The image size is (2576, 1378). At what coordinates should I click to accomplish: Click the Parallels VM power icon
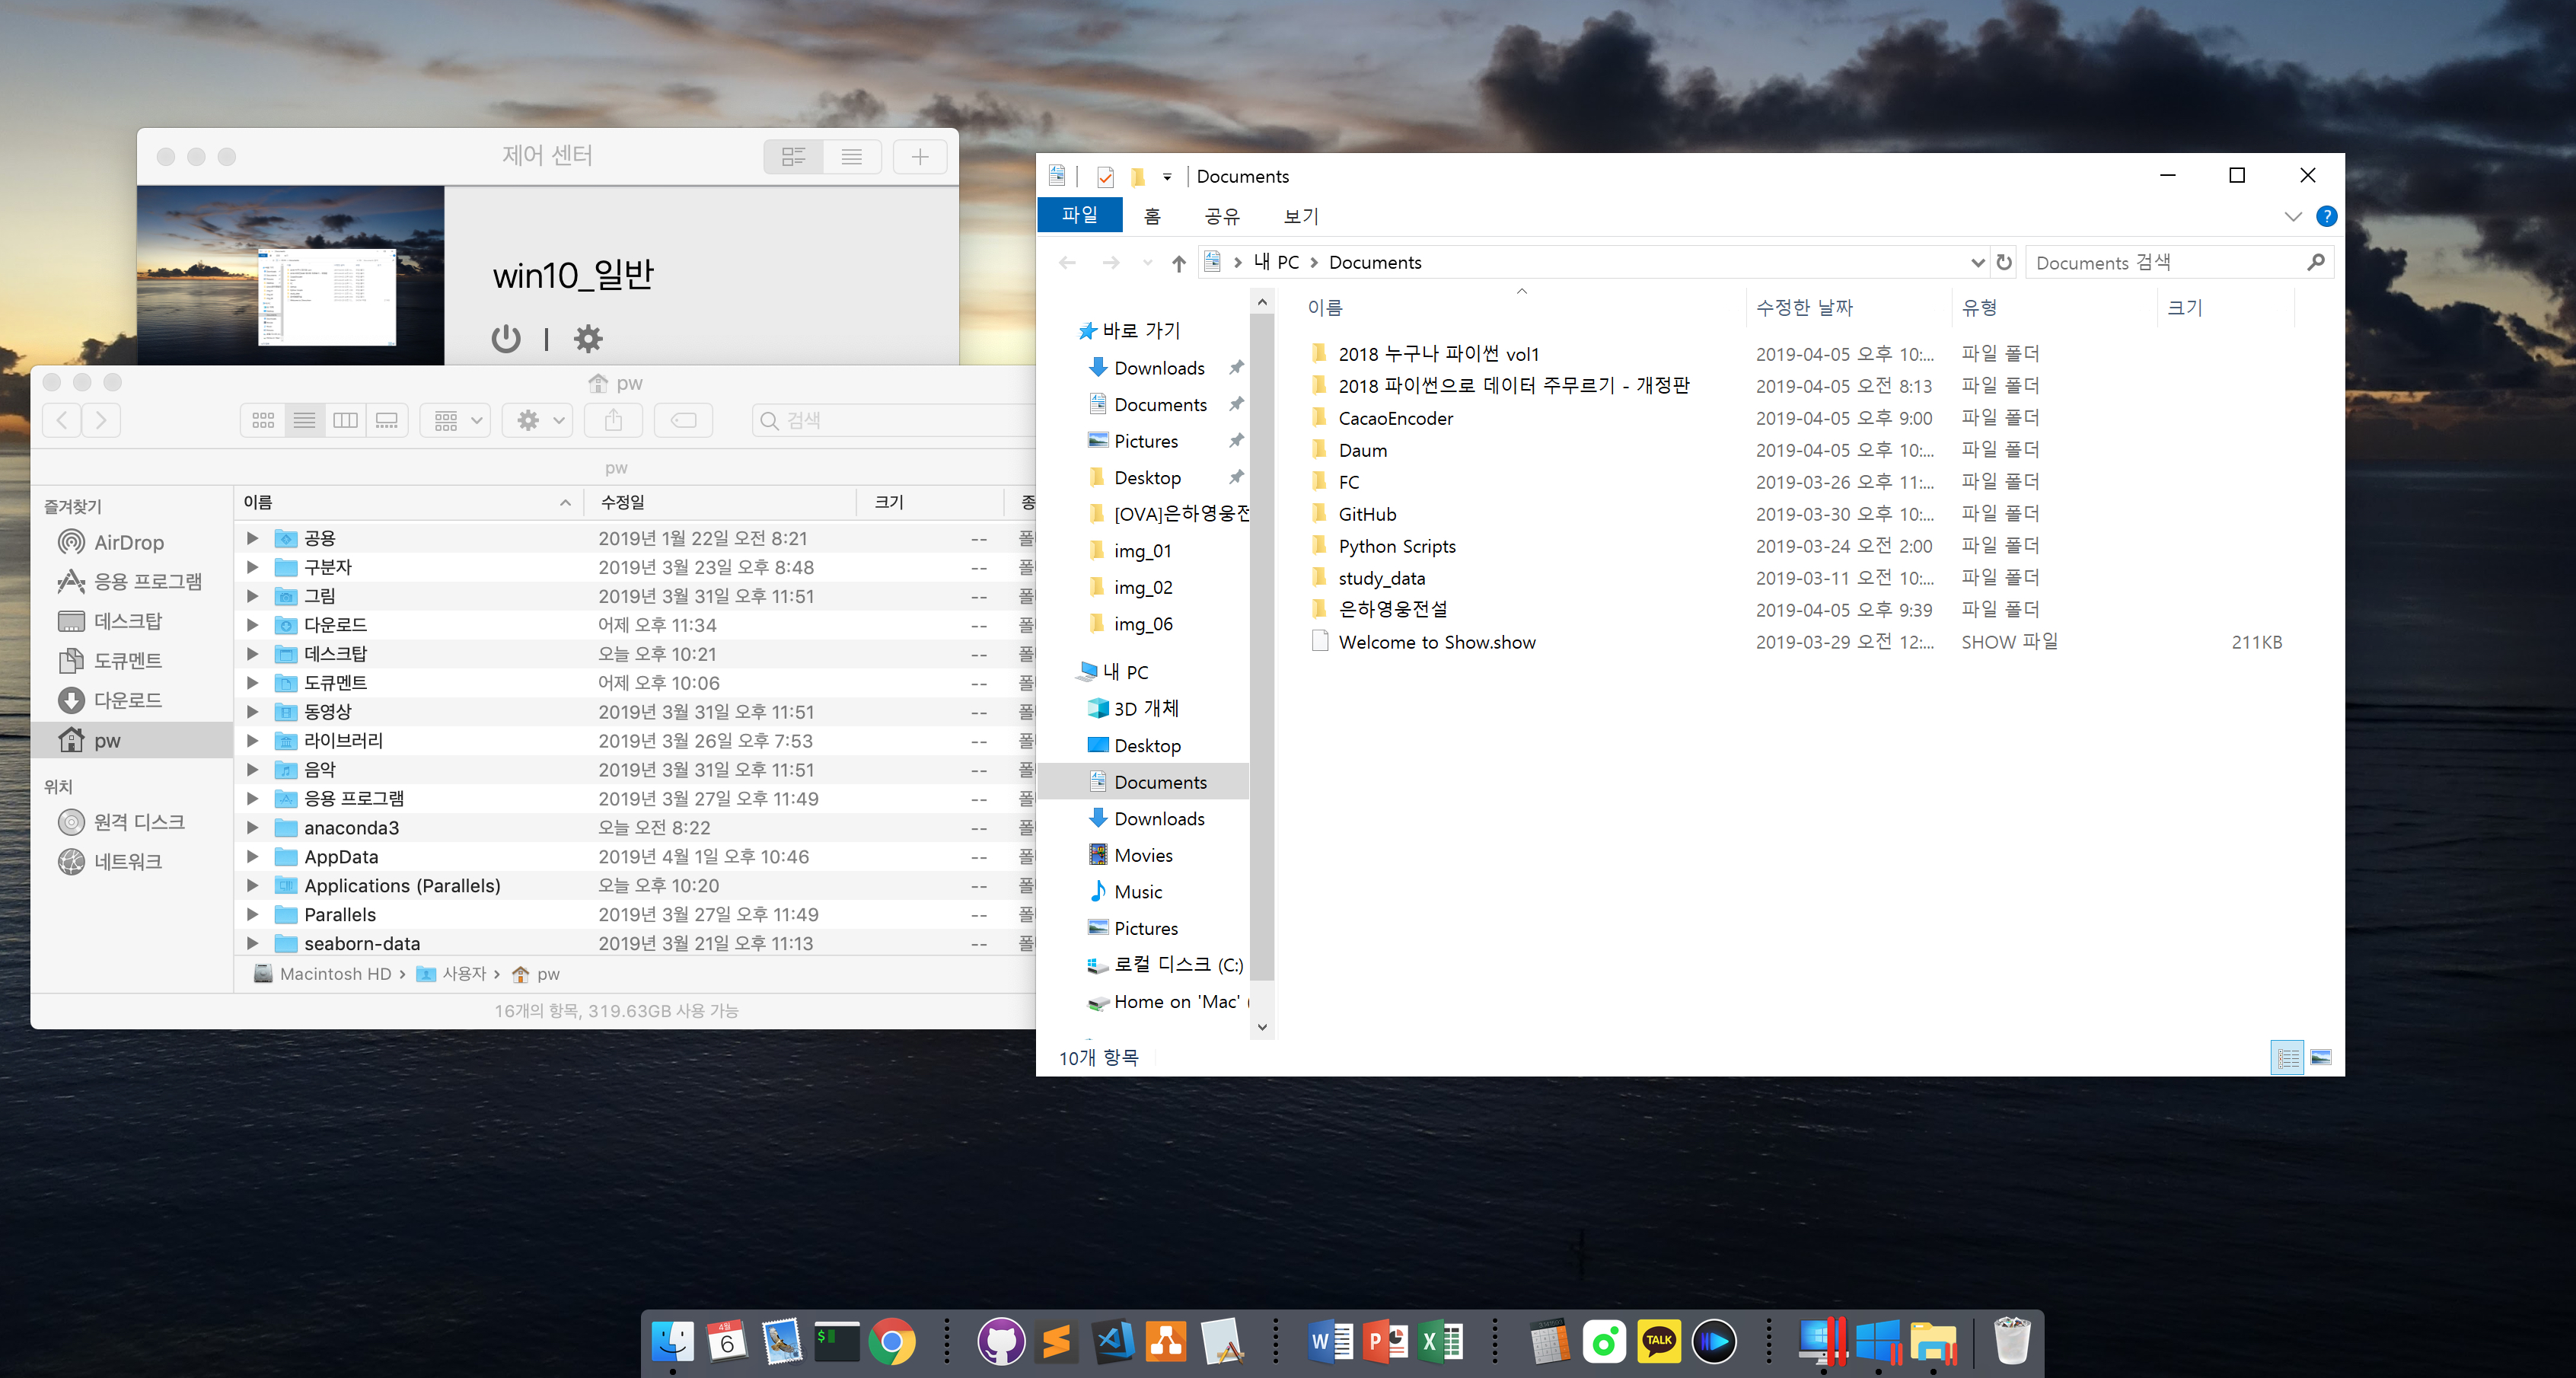(x=506, y=338)
